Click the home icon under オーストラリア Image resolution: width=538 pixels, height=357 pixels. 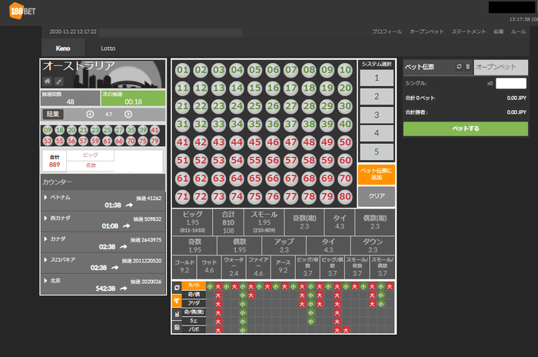(x=47, y=80)
